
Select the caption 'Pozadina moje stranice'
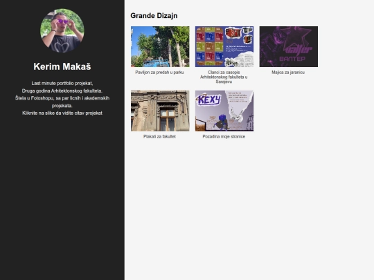(224, 136)
